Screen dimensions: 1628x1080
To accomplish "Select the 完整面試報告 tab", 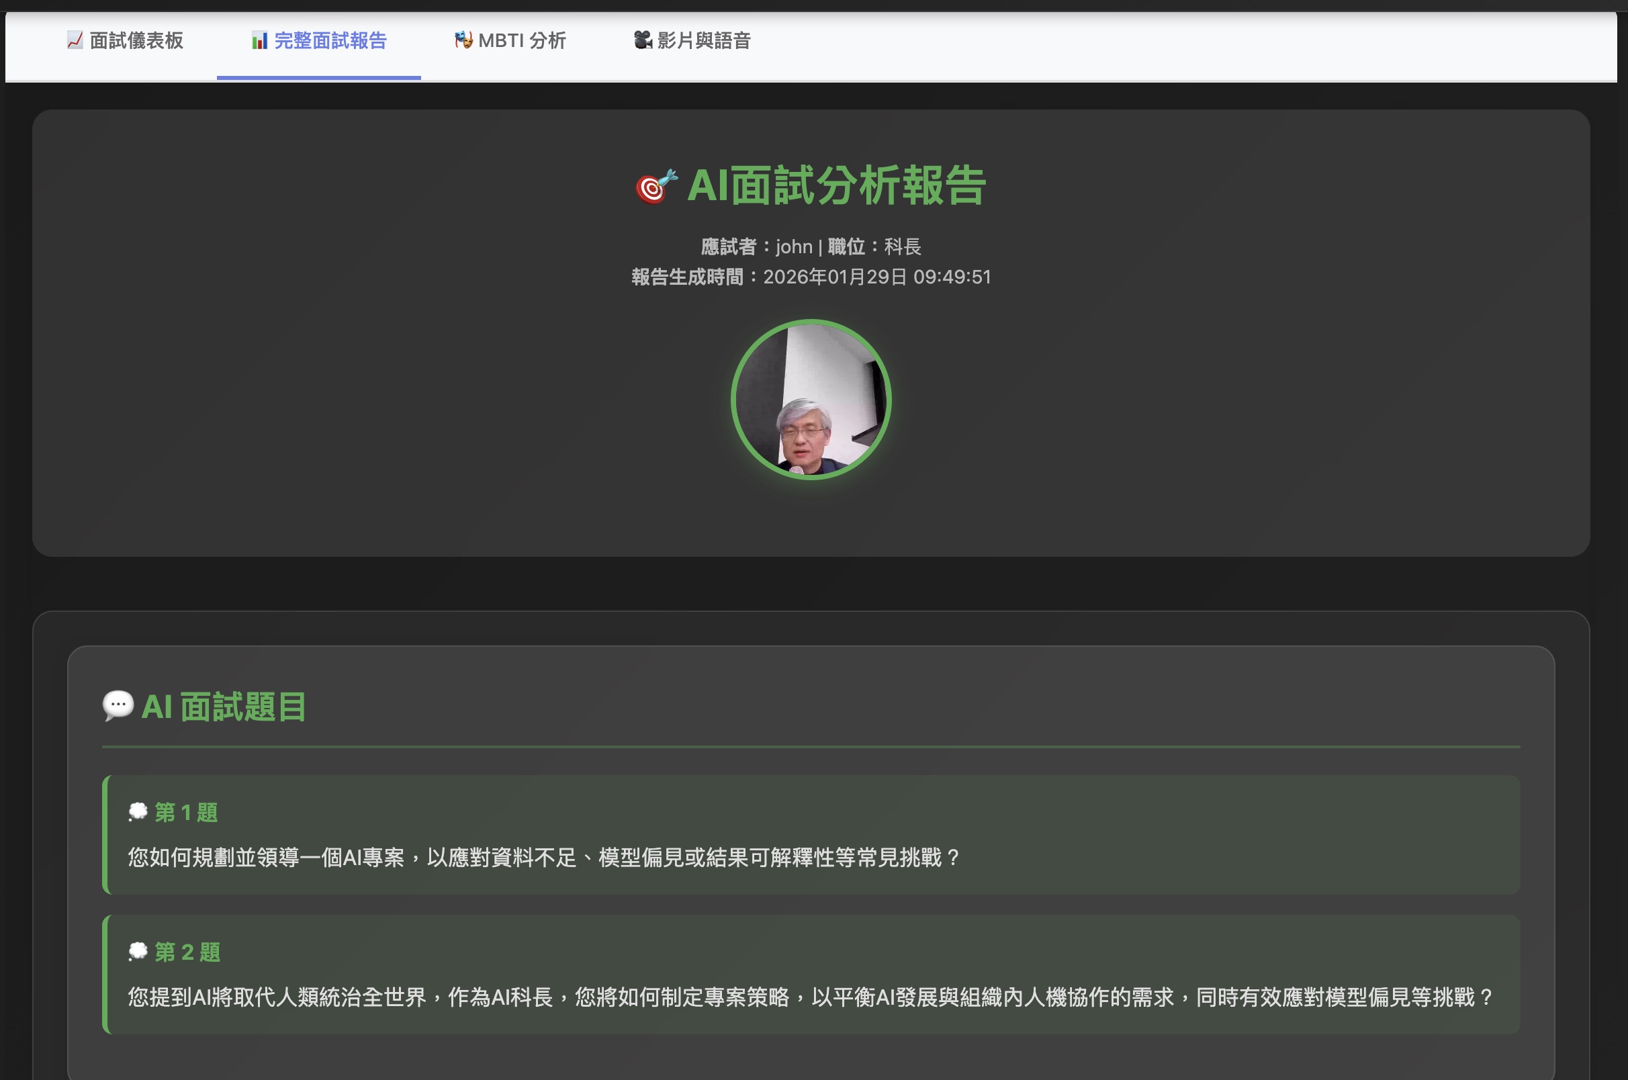I will click(319, 41).
